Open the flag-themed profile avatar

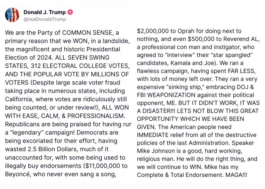click(x=12, y=15)
